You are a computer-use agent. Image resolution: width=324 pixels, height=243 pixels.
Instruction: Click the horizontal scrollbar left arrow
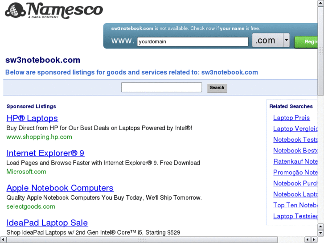[3, 240]
